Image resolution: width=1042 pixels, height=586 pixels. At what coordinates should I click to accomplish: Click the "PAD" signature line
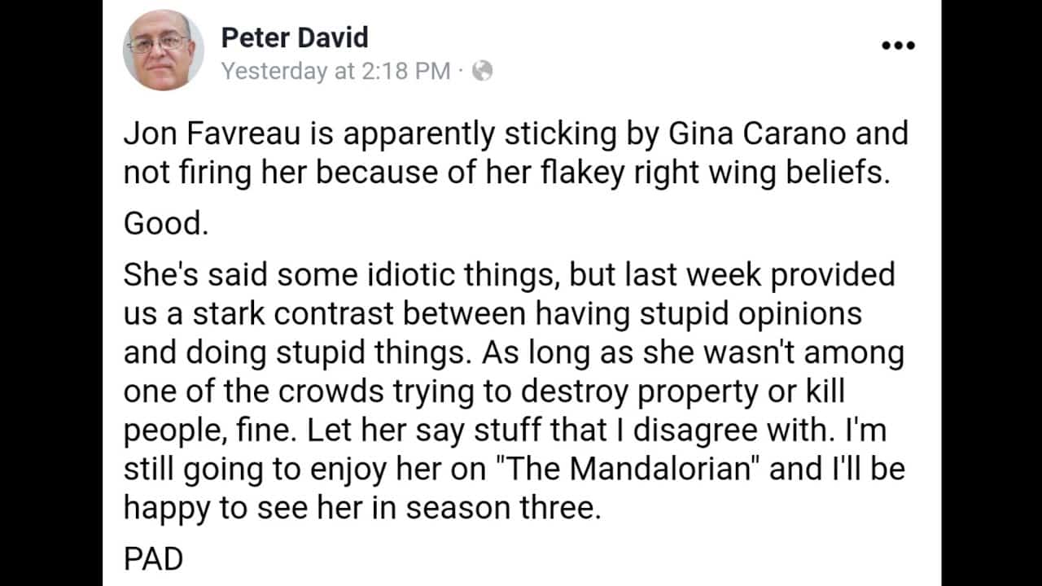153,559
